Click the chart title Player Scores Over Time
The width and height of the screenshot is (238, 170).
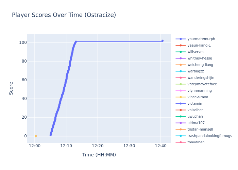(64, 15)
